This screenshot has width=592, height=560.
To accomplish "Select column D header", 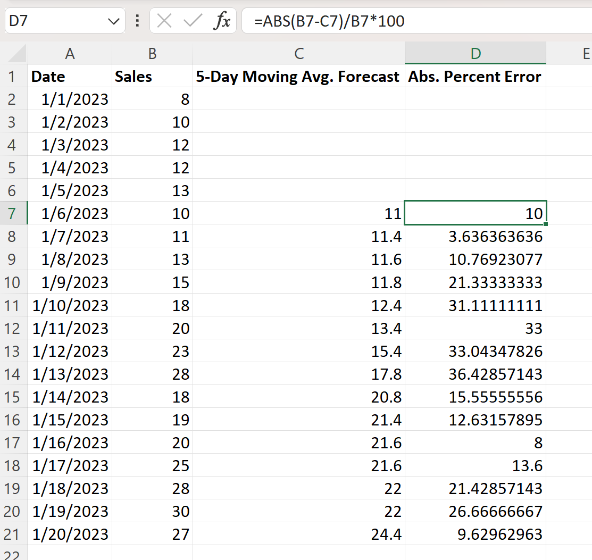I will point(476,54).
